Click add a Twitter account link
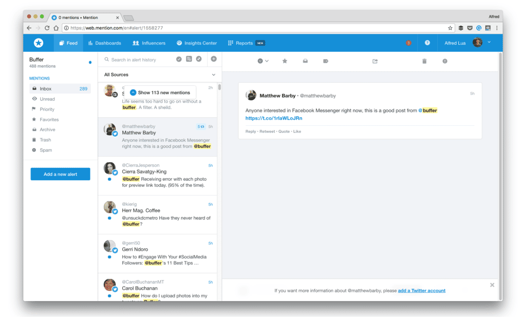The height and width of the screenshot is (317, 526). (x=422, y=290)
